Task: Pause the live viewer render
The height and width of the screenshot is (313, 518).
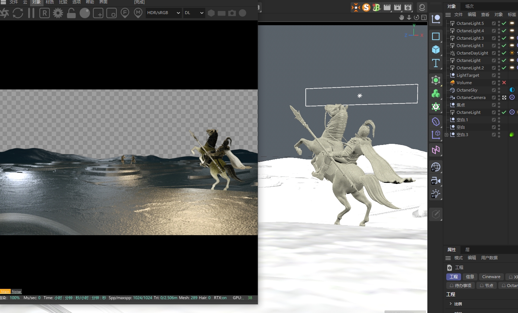Action: pyautogui.click(x=31, y=13)
